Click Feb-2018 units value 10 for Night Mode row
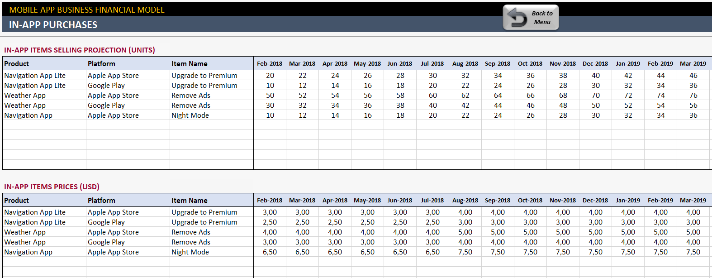Screen dimensions: 712x278 270,115
